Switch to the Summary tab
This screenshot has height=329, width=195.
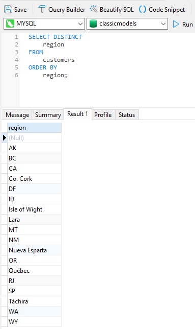pos(48,115)
